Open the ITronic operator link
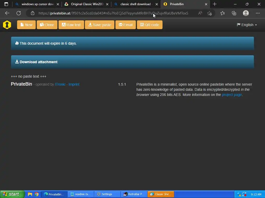 (60, 84)
